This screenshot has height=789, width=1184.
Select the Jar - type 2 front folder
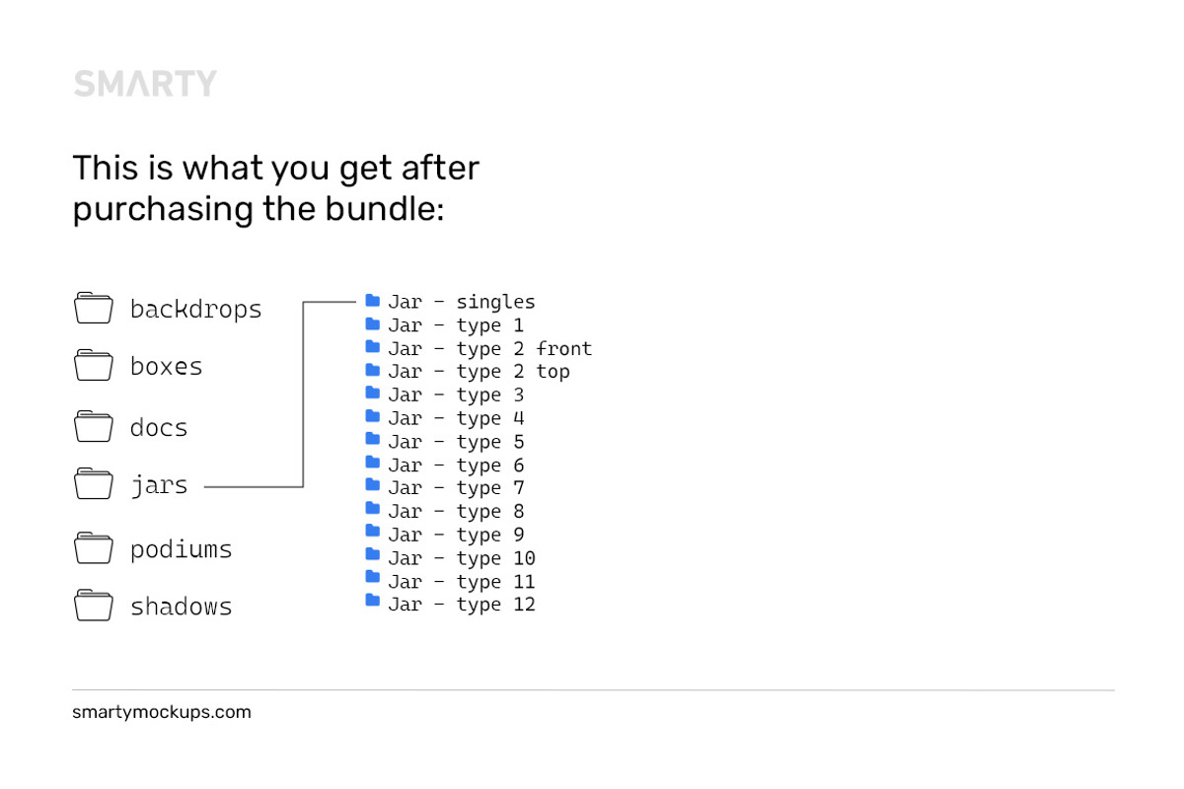(479, 349)
